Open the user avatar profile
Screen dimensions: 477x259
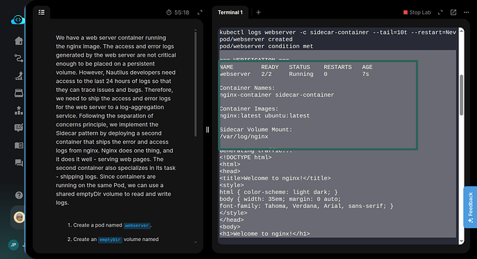click(19, 218)
